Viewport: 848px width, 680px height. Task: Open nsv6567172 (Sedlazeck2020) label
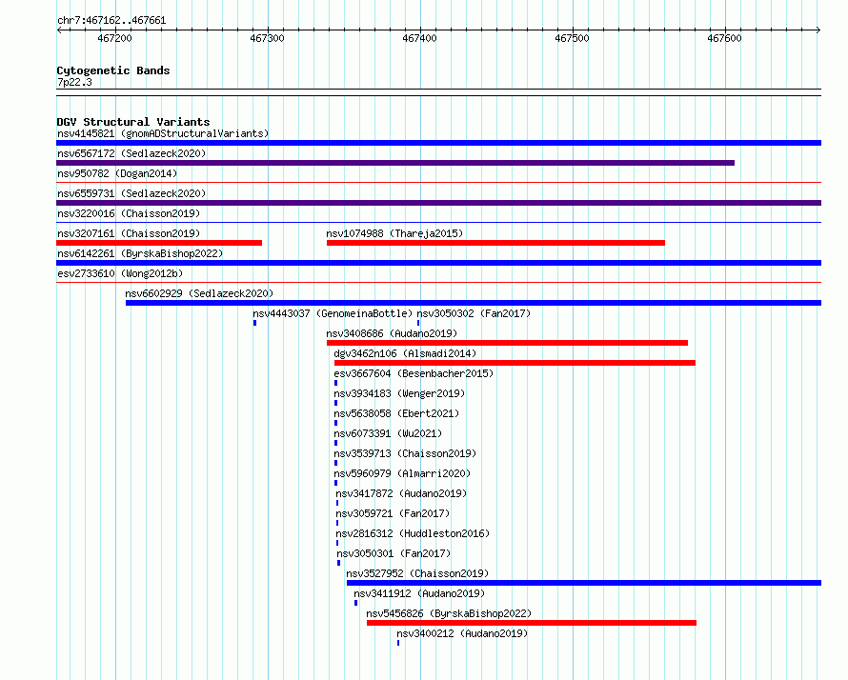pyautogui.click(x=131, y=153)
